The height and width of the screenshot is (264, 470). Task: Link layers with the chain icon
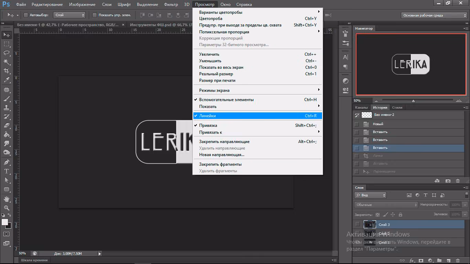pyautogui.click(x=402, y=260)
